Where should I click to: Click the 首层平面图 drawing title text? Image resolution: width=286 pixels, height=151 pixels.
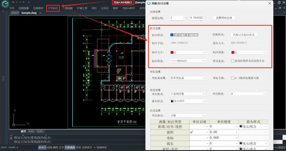(x=127, y=122)
